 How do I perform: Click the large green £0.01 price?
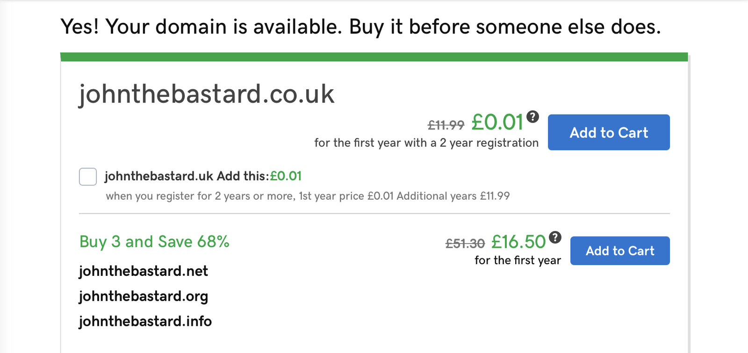click(497, 122)
